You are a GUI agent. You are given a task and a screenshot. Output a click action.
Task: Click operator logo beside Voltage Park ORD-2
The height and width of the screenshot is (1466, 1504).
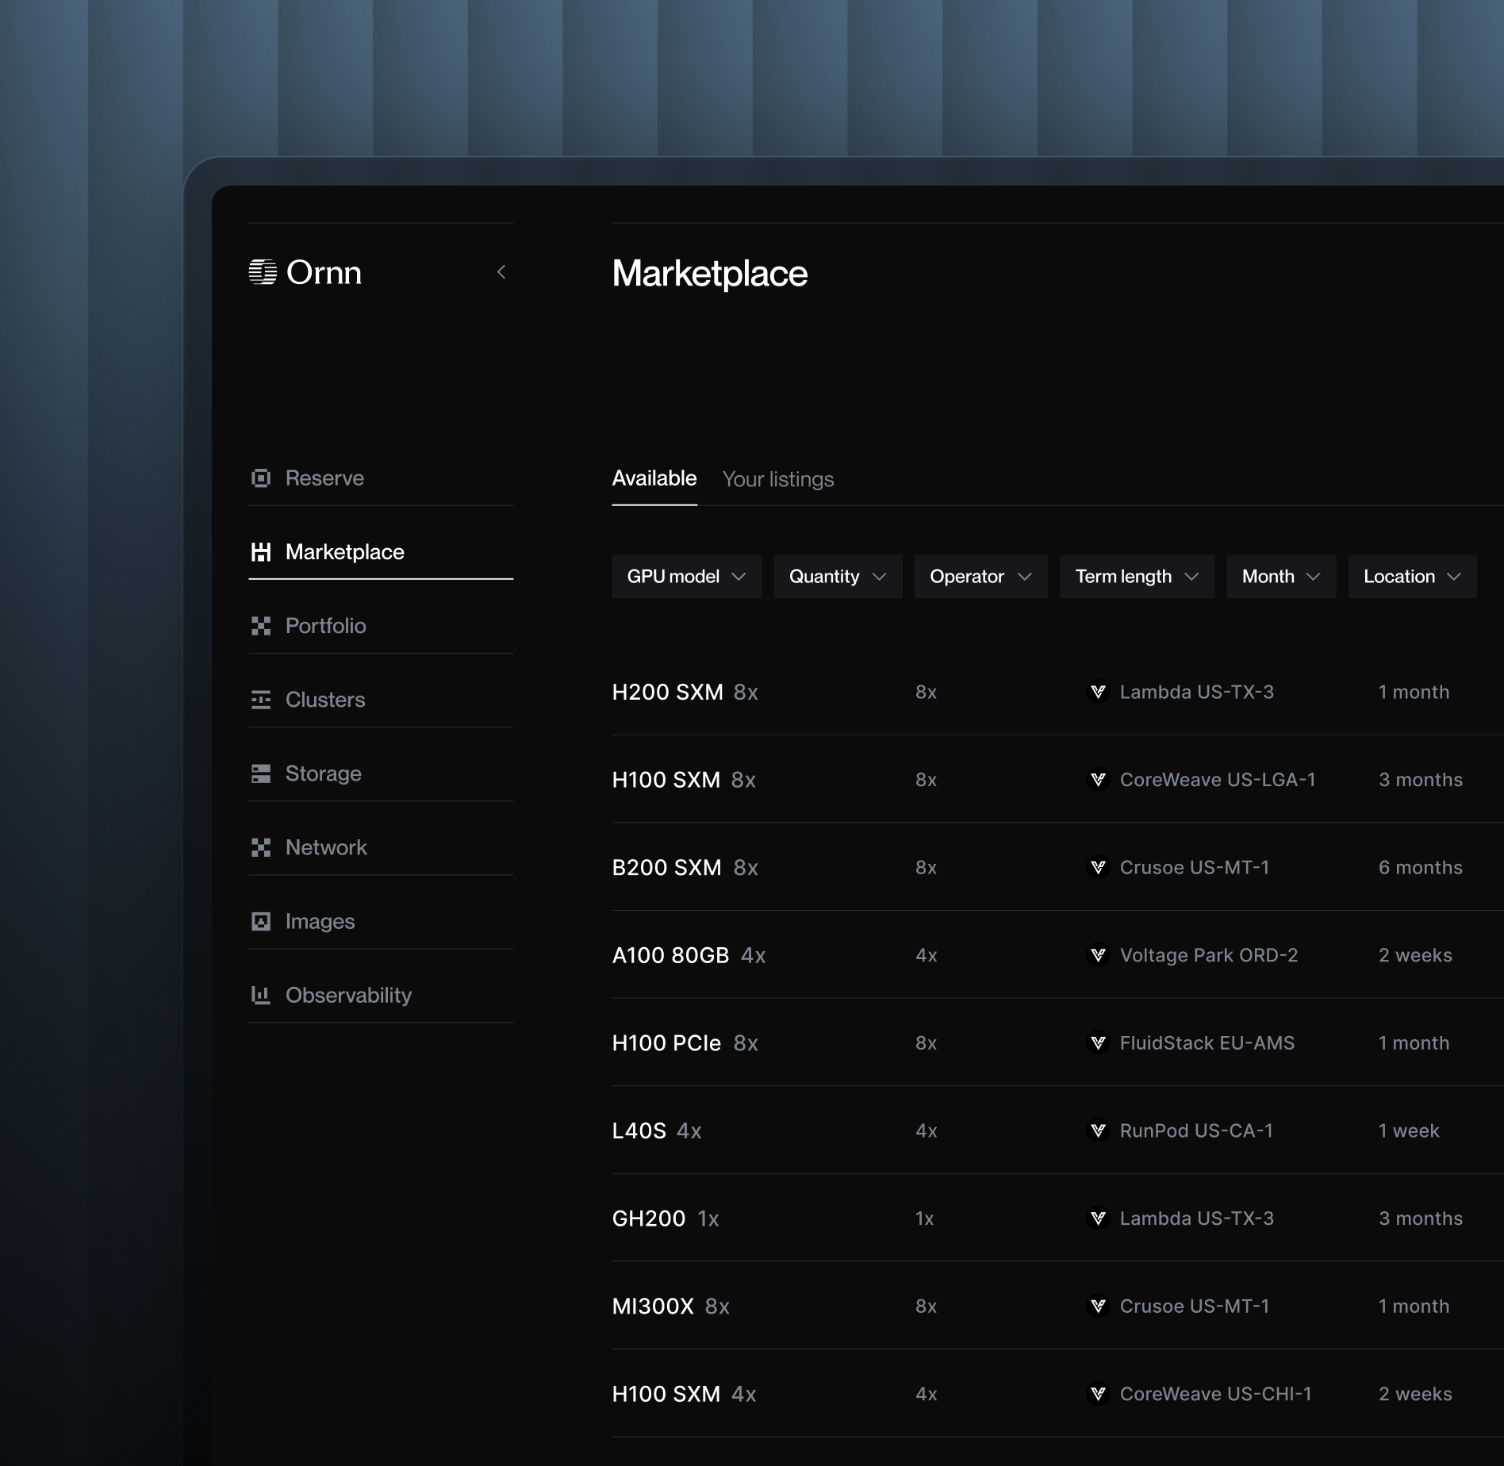[1098, 955]
